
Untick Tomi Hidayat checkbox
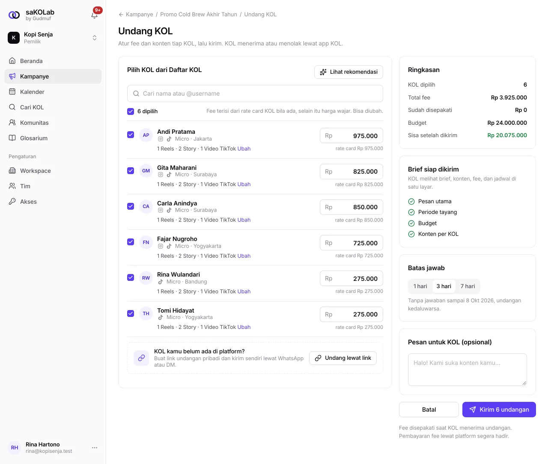131,313
